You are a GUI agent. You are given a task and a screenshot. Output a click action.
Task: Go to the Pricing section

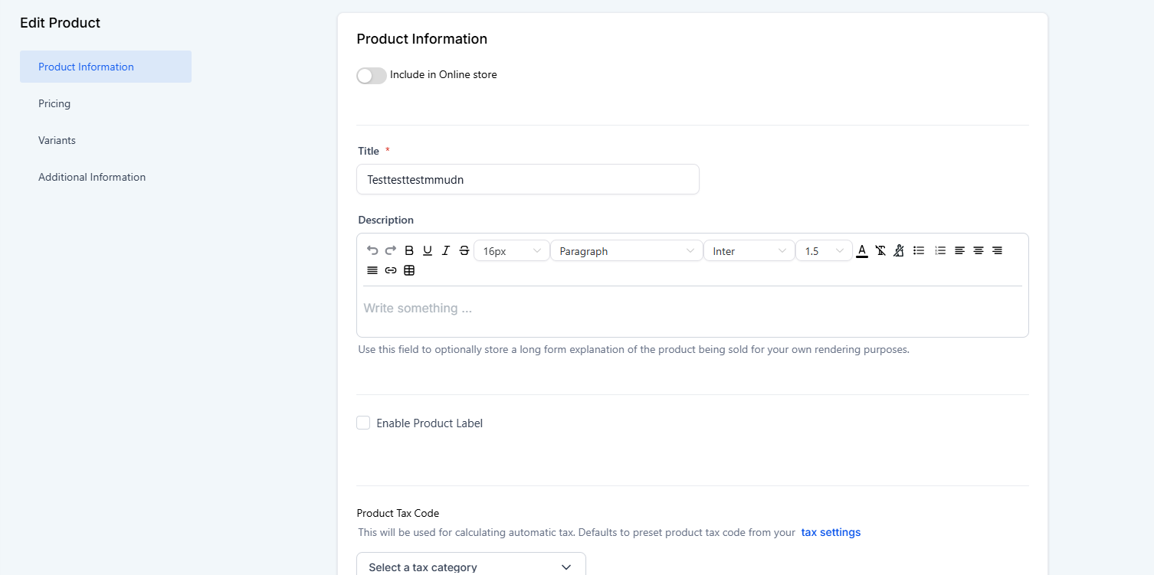[x=54, y=103]
